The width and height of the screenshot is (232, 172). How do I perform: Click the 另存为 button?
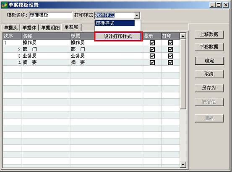[x=209, y=88]
